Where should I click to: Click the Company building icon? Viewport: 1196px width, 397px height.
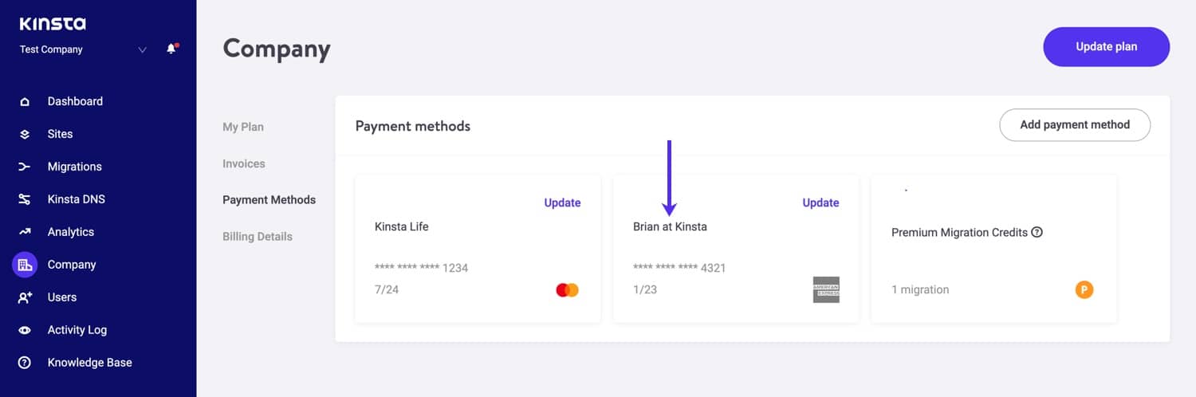pyautogui.click(x=25, y=265)
